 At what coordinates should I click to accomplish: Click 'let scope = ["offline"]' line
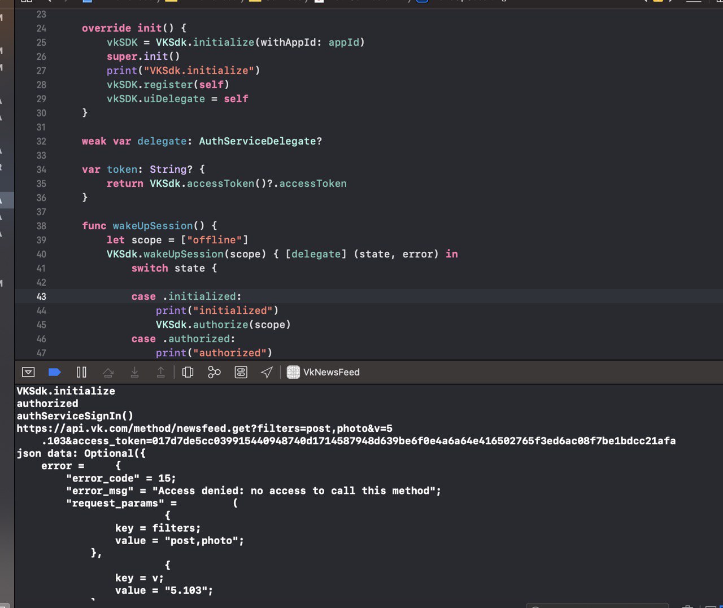click(177, 240)
